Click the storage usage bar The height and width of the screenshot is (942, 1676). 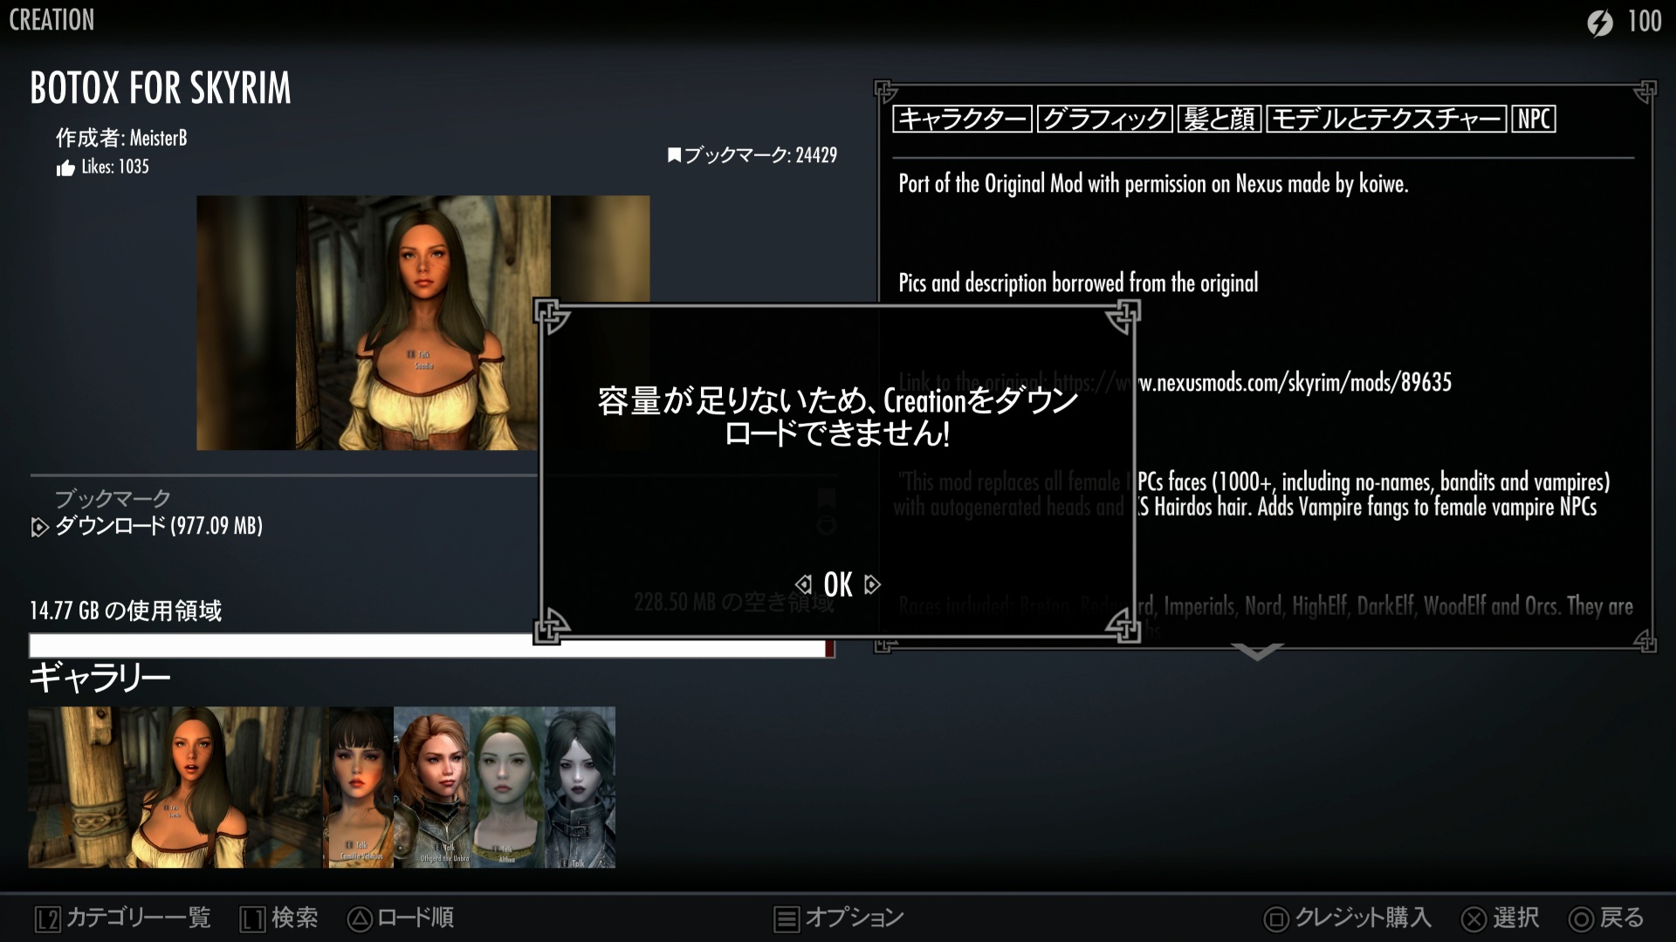pyautogui.click(x=432, y=645)
